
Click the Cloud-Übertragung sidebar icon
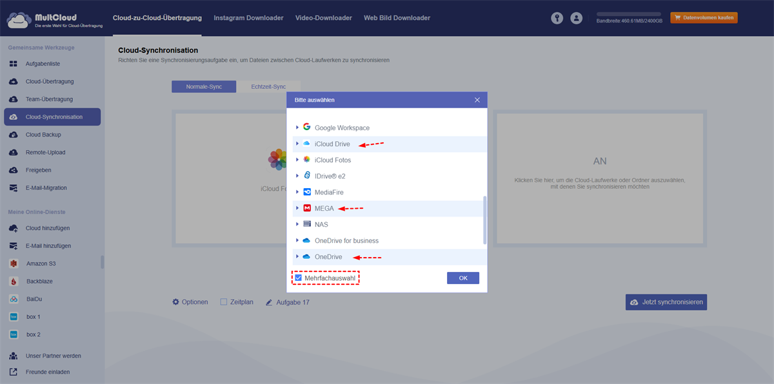14,81
